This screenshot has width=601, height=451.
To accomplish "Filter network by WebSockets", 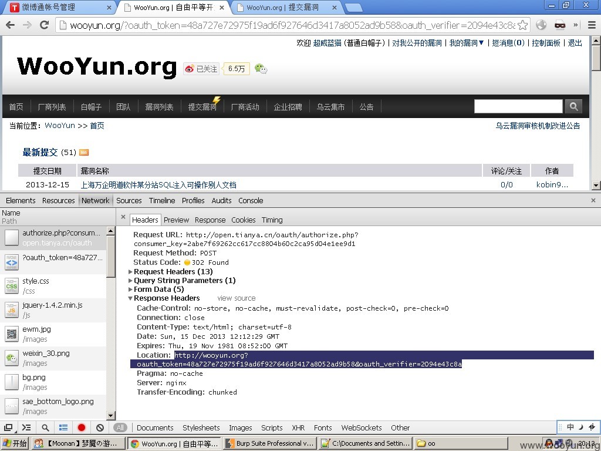I will (361, 428).
